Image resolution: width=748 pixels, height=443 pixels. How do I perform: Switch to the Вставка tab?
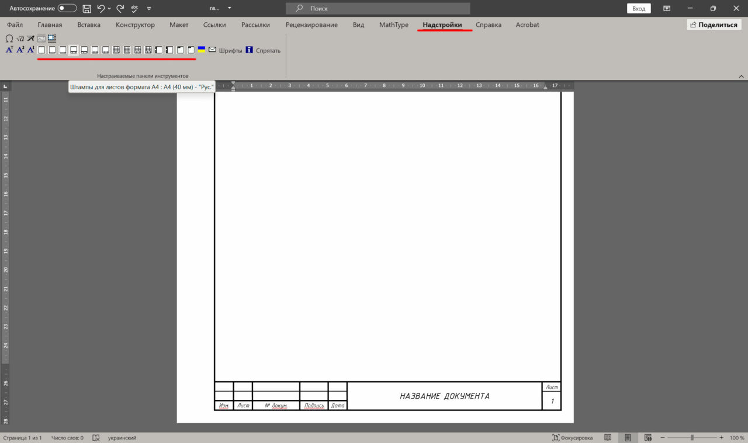click(89, 25)
